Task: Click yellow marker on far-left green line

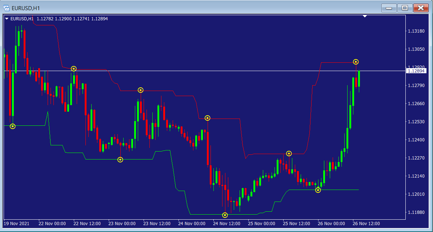Action: click(13, 126)
